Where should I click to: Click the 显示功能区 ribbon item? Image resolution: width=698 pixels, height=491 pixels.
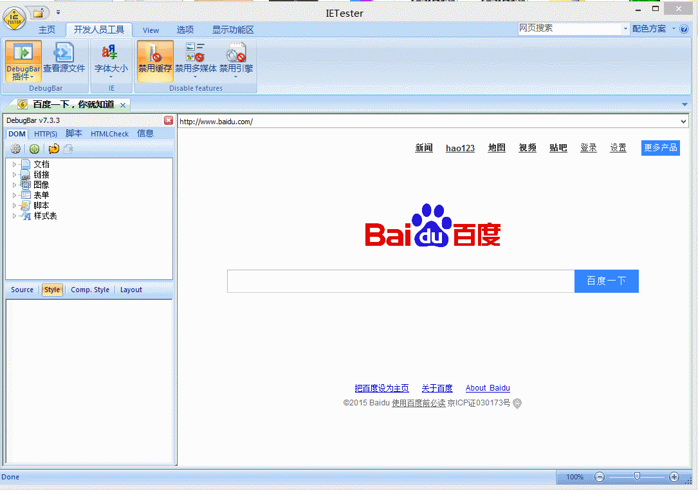tap(233, 30)
